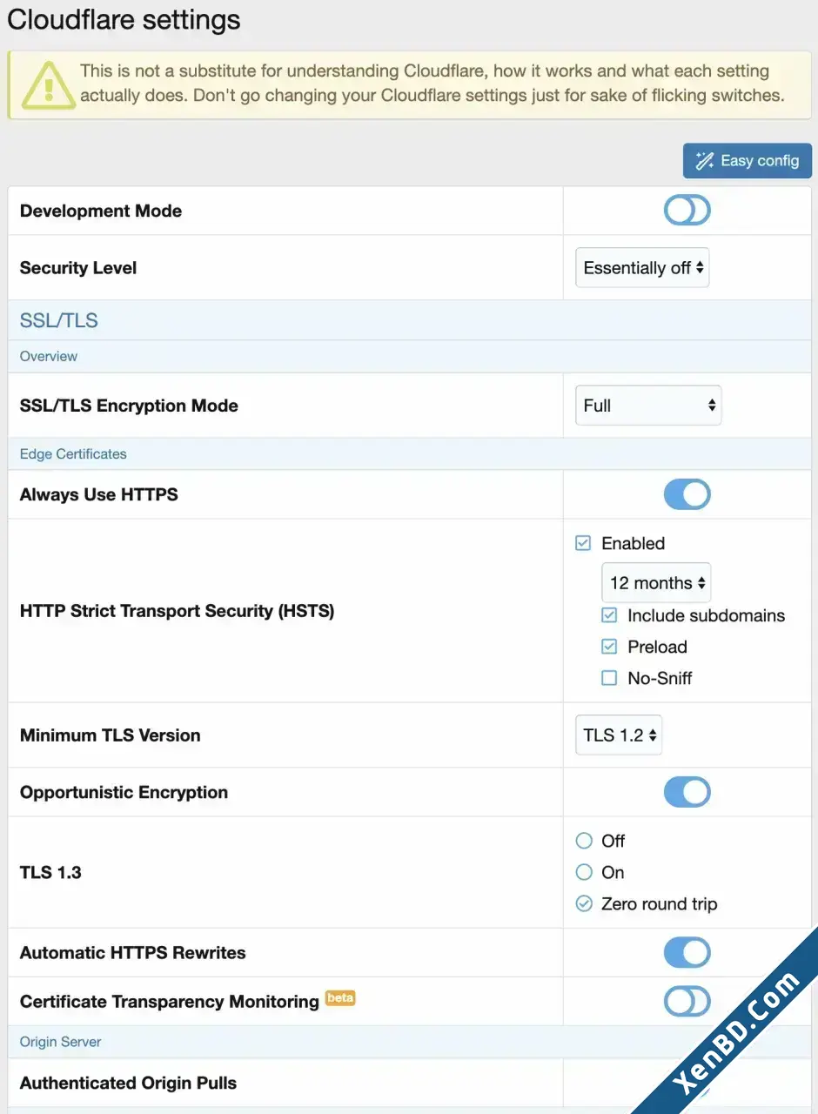818x1114 pixels.
Task: Uncheck the Preload checkbox
Action: point(609,647)
